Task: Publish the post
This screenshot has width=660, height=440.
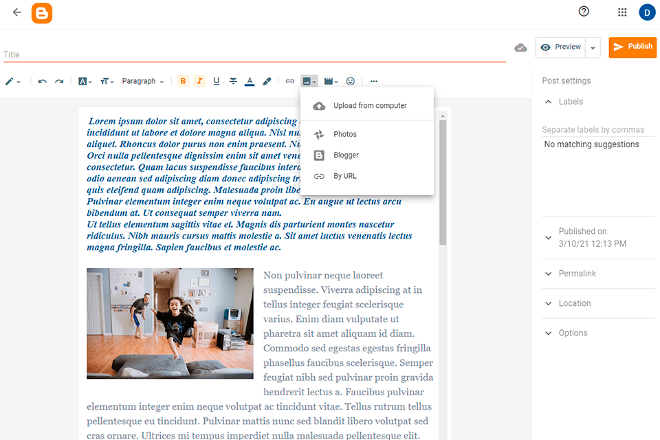Action: coord(632,47)
